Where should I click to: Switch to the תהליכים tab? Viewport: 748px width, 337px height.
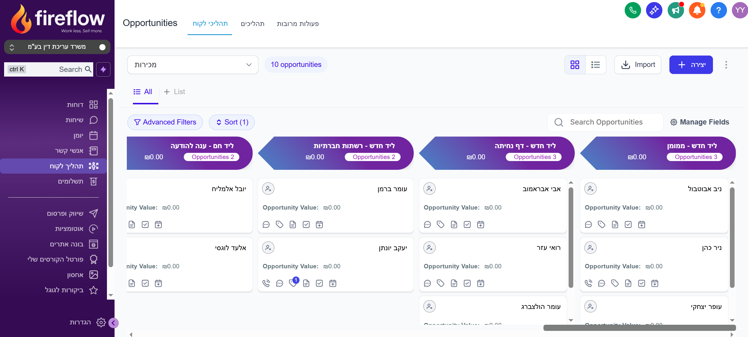pos(252,24)
